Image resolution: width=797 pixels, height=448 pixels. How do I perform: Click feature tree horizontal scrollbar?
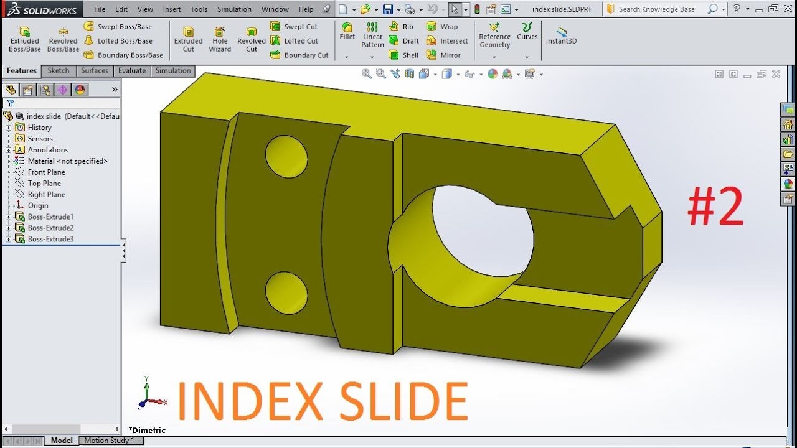[x=61, y=429]
